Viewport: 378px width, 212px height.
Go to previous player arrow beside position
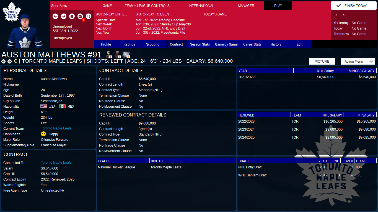pos(3,61)
